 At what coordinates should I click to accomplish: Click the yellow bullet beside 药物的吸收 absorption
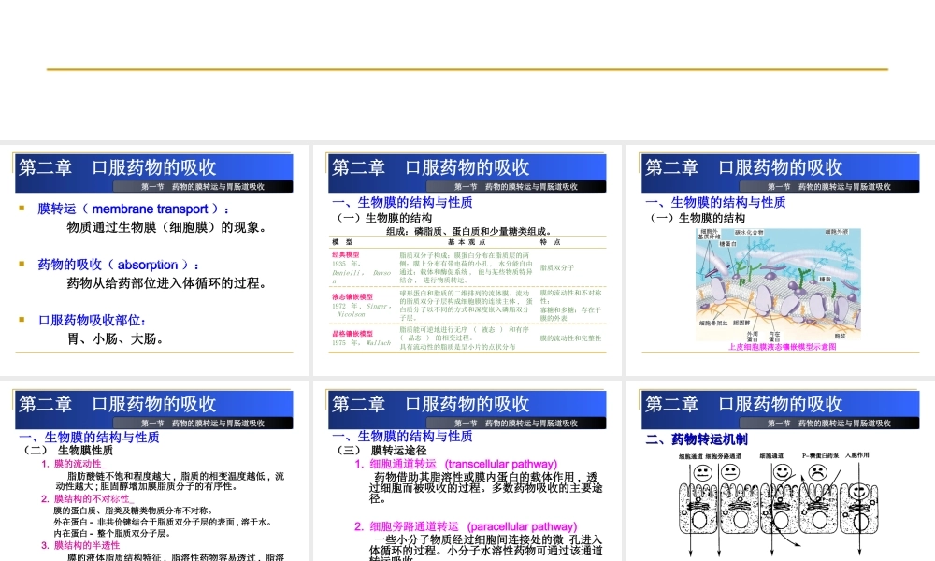pos(22,265)
